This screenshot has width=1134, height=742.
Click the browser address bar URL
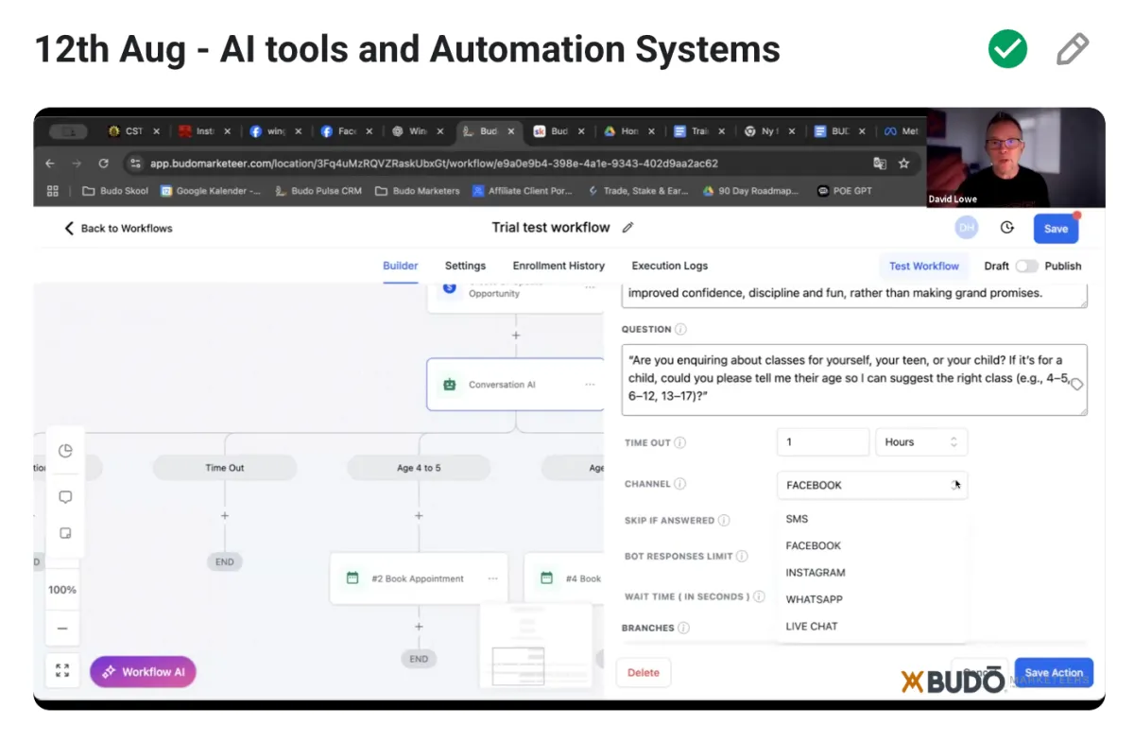point(434,164)
